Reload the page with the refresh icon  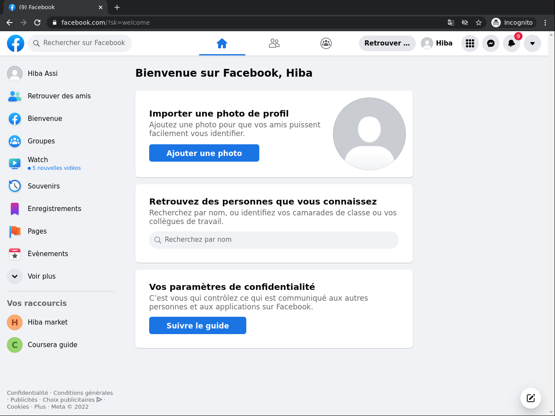click(37, 23)
